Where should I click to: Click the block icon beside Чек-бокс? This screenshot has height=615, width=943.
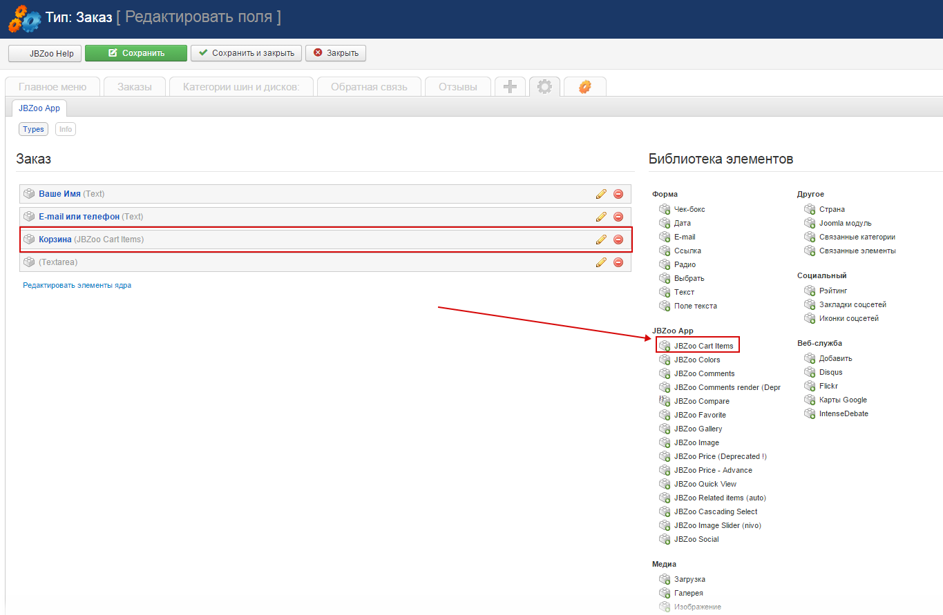(x=665, y=209)
